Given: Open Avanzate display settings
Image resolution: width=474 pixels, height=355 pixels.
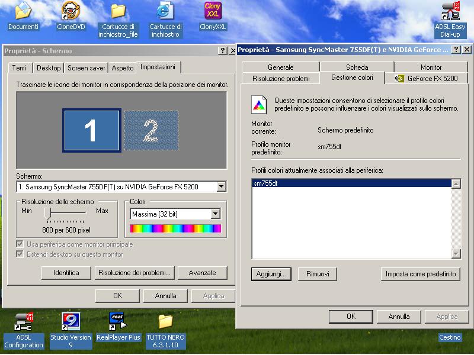Looking at the screenshot, I should (x=202, y=273).
